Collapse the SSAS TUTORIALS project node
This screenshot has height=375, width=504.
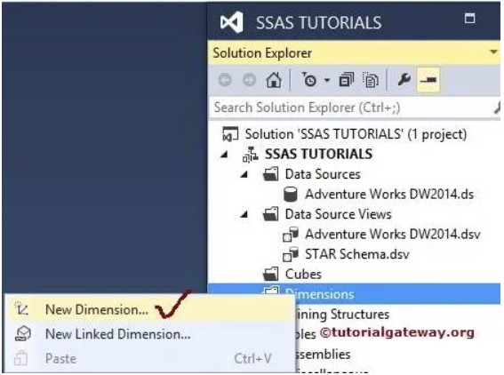coord(225,155)
